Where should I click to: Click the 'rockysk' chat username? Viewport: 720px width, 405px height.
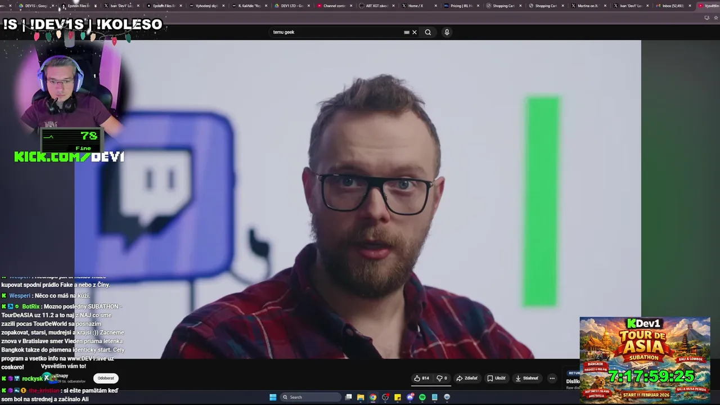pos(33,379)
